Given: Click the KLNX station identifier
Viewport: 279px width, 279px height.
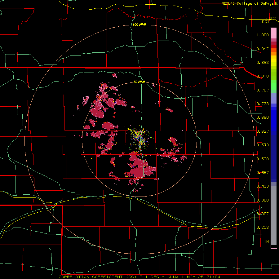Looking at the screenshot, I should click(x=174, y=277).
